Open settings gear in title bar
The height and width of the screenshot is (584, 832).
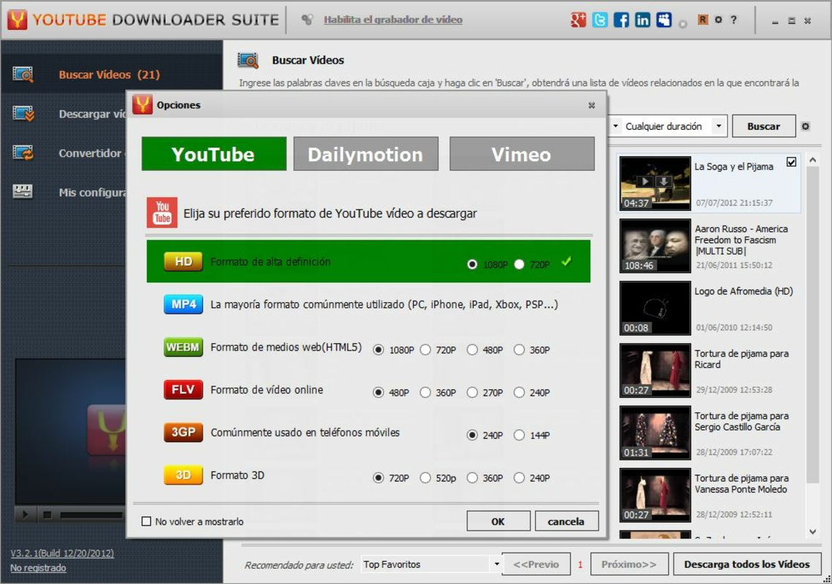tap(718, 20)
